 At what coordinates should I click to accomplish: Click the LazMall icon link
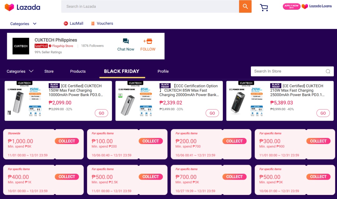73,23
